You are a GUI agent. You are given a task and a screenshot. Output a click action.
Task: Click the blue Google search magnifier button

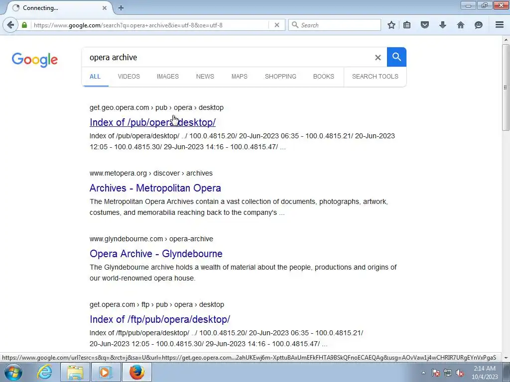tap(396, 57)
